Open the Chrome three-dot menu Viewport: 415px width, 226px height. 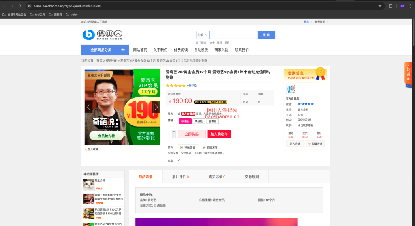coord(410,6)
